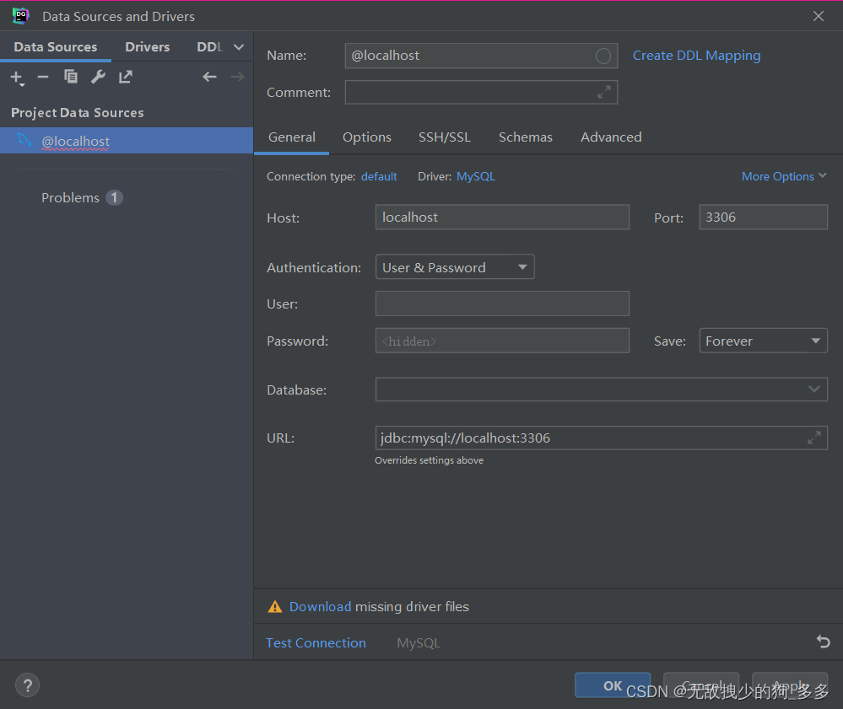
Task: Expand the URL field with arrows icon
Action: point(814,438)
